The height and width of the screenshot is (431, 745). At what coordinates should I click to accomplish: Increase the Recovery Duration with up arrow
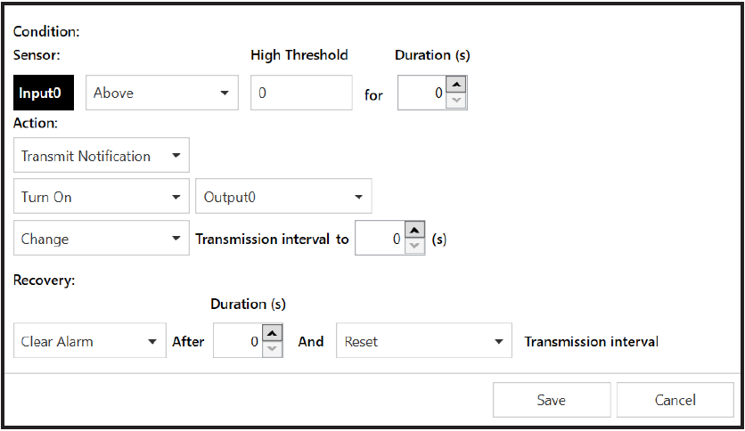[273, 332]
